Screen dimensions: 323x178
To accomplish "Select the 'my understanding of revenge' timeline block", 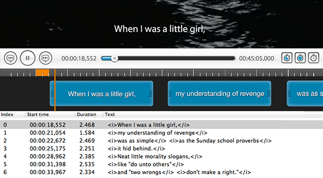I will [x=219, y=93].
